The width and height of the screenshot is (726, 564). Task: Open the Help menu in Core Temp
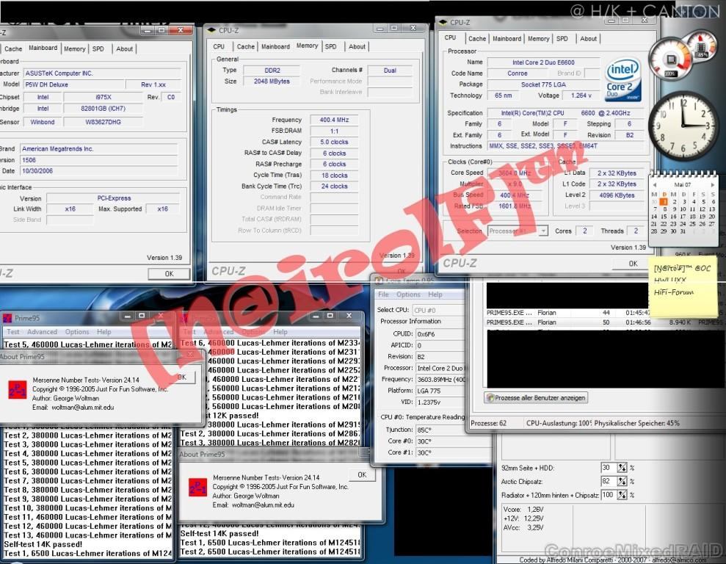[435, 294]
